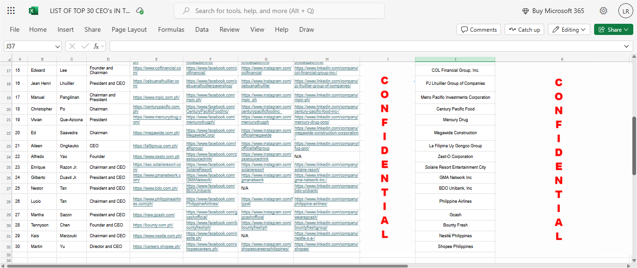Click the Buy Microsoft 365 diamond button
Image resolution: width=637 pixels, height=268 pixels.
click(x=553, y=11)
